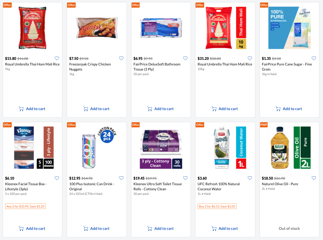Click heart icon for Freezerpak Crispy Chicken Nuggets
Screen dimensions: 323x240
click(x=121, y=58)
